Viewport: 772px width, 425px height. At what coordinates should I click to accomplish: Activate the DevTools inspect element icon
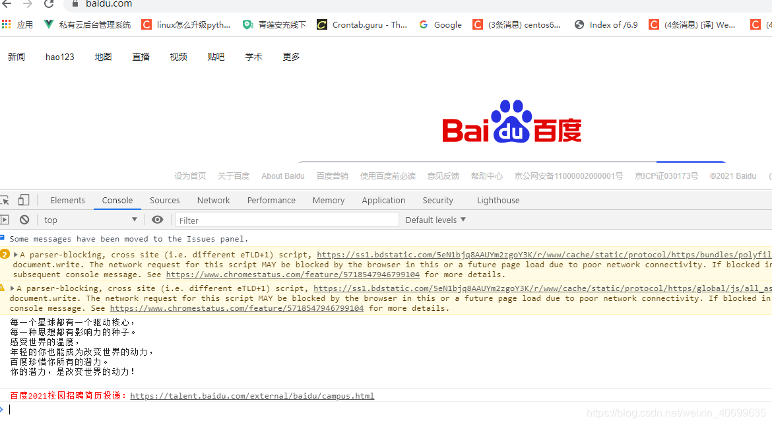[x=5, y=201]
